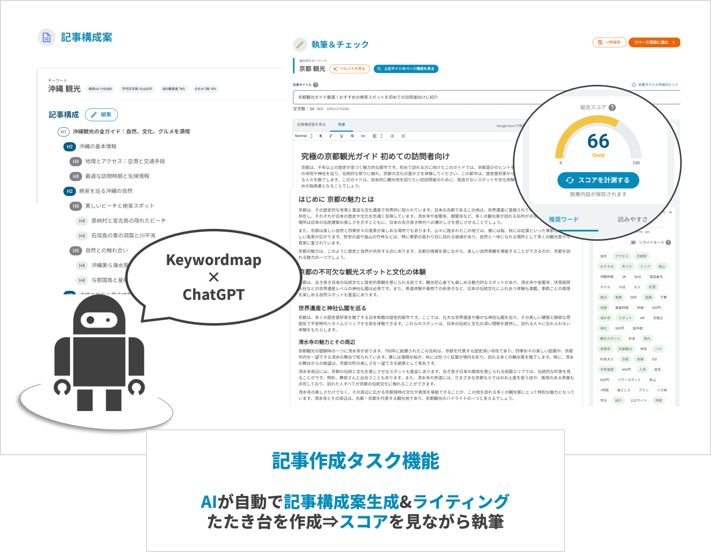Open the Normal paragraph style dropdown

pos(304,136)
